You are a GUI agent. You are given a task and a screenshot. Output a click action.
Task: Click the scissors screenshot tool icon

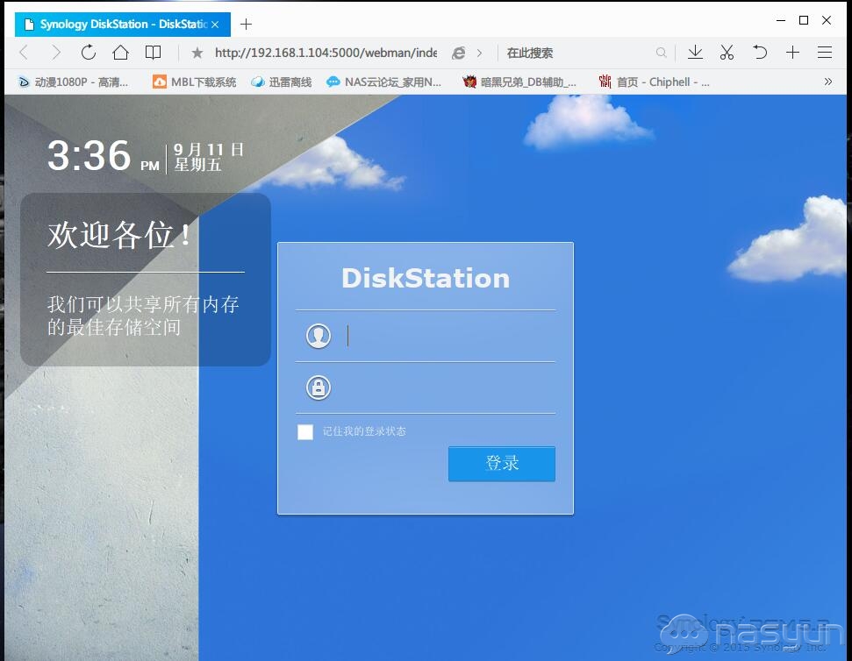(x=727, y=53)
